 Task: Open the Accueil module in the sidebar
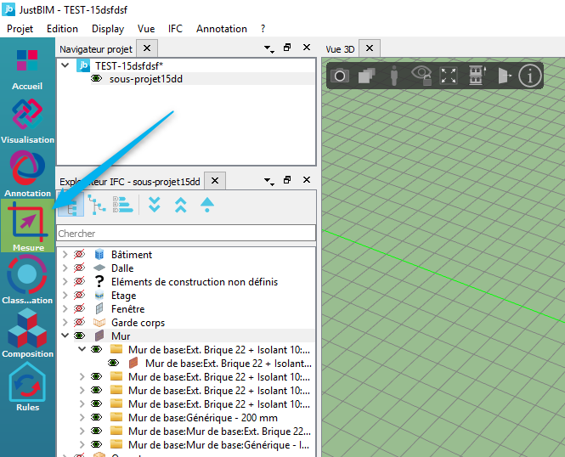(27, 70)
